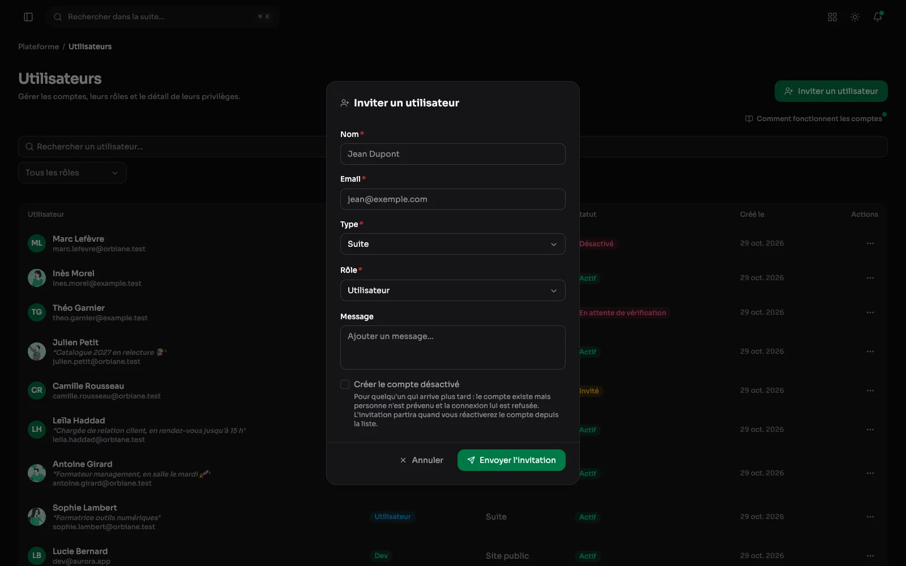Screen dimensions: 906x566
Task: Open actions menu for Camille Rousseau
Action: click(870, 391)
